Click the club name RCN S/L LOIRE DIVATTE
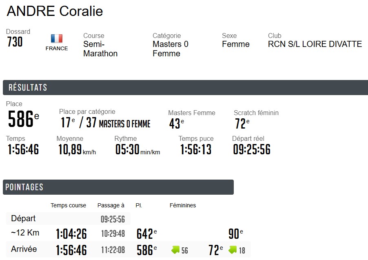 (315, 44)
